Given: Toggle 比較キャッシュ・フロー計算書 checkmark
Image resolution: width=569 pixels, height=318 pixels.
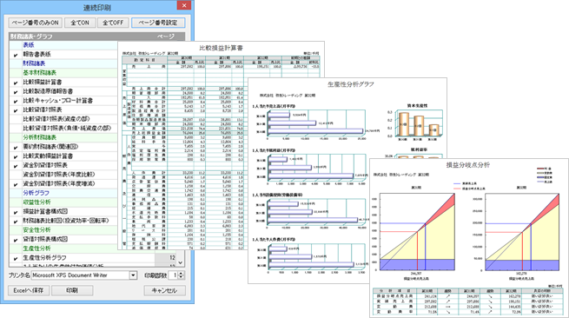Looking at the screenshot, I should [x=16, y=102].
